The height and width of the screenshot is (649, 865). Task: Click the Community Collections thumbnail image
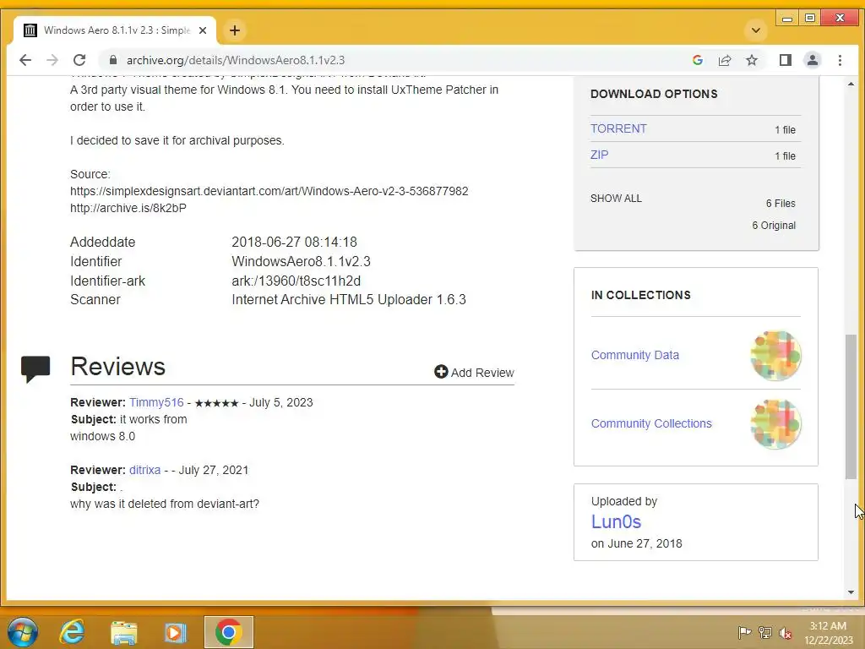775,424
